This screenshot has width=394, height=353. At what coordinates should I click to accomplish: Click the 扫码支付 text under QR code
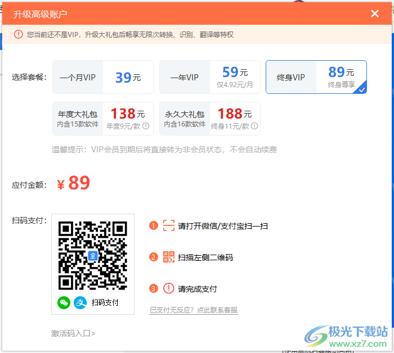[x=105, y=302]
